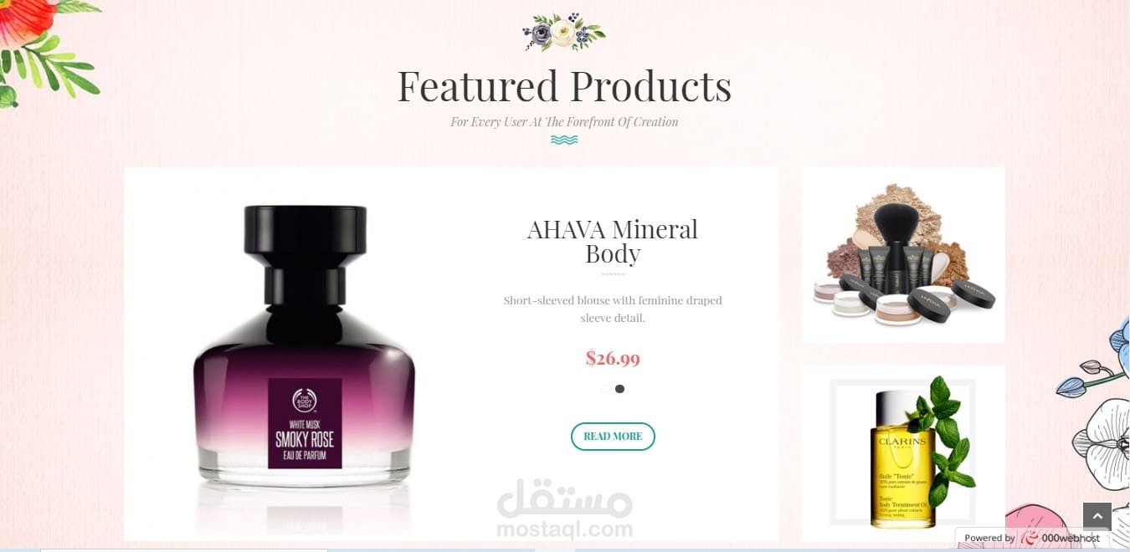Click the teal wave divider icon
The height and width of the screenshot is (552, 1130).
pos(564,140)
